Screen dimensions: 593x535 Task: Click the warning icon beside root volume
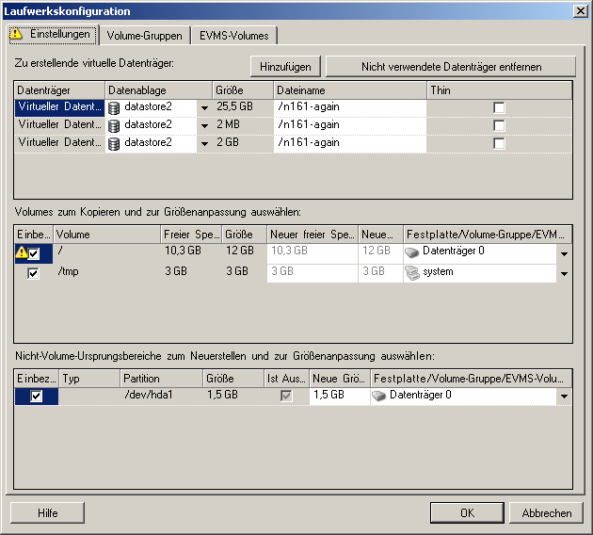tap(22, 252)
